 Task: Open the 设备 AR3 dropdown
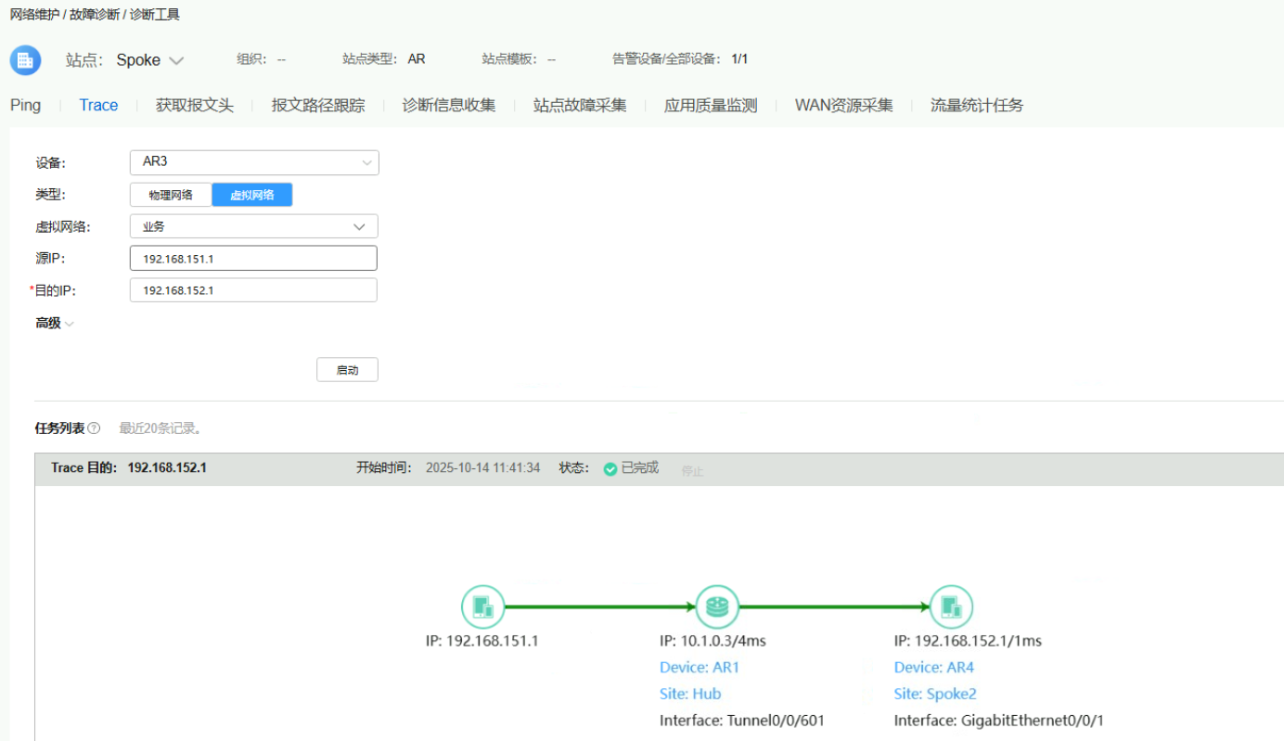pyautogui.click(x=254, y=162)
